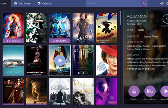Image resolution: width=168 pixels, height=108 pixels.
Task: Select the Mary Poppins Returns poster
Action: [x=107, y=61]
